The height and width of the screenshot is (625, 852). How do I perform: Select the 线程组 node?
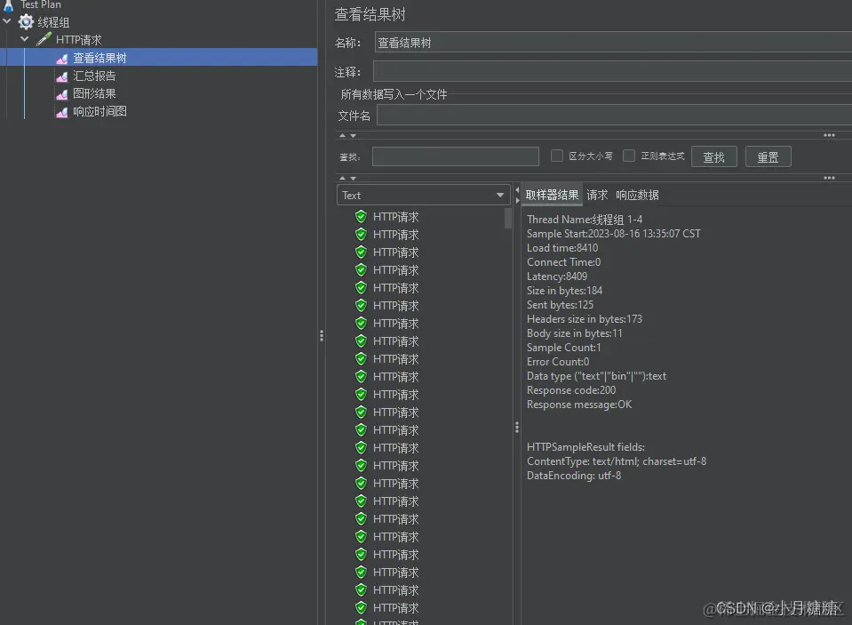tap(53, 22)
